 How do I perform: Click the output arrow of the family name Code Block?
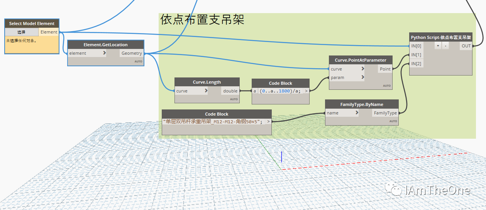pos(269,121)
